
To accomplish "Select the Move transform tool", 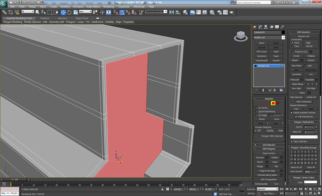I will click(x=63, y=12).
